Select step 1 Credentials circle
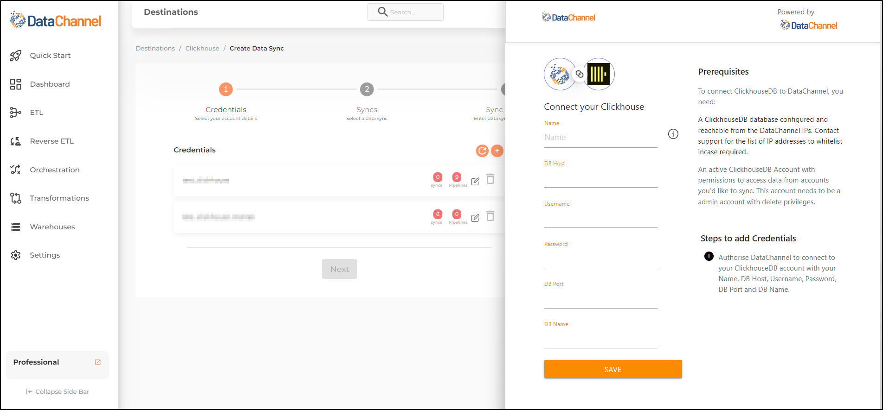The width and height of the screenshot is (883, 410). [226, 89]
